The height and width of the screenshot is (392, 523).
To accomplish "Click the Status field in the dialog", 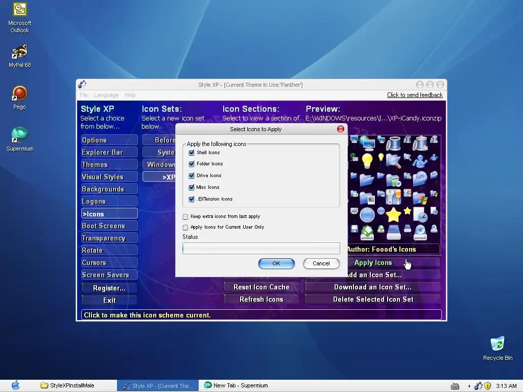I will (261, 249).
